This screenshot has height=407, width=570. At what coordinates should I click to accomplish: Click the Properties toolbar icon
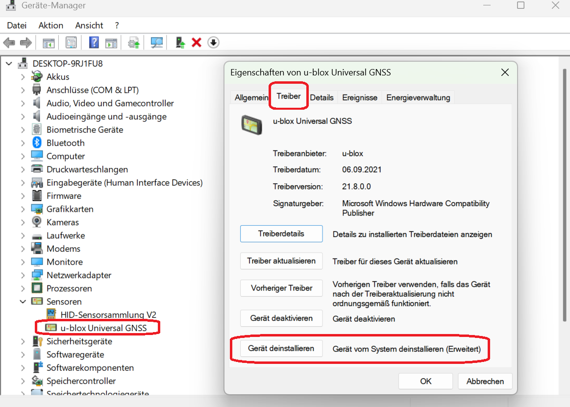click(71, 43)
